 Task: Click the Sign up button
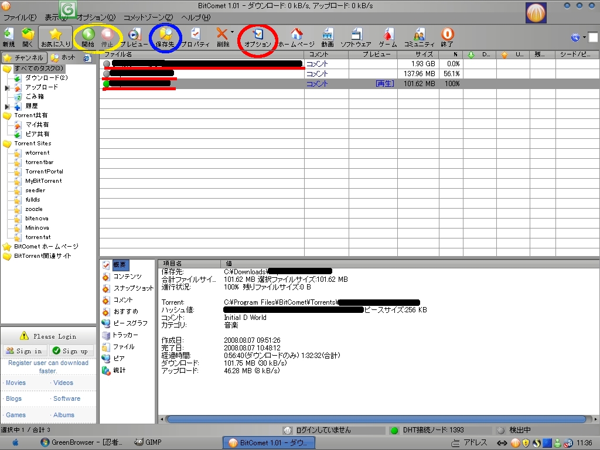[72, 351]
